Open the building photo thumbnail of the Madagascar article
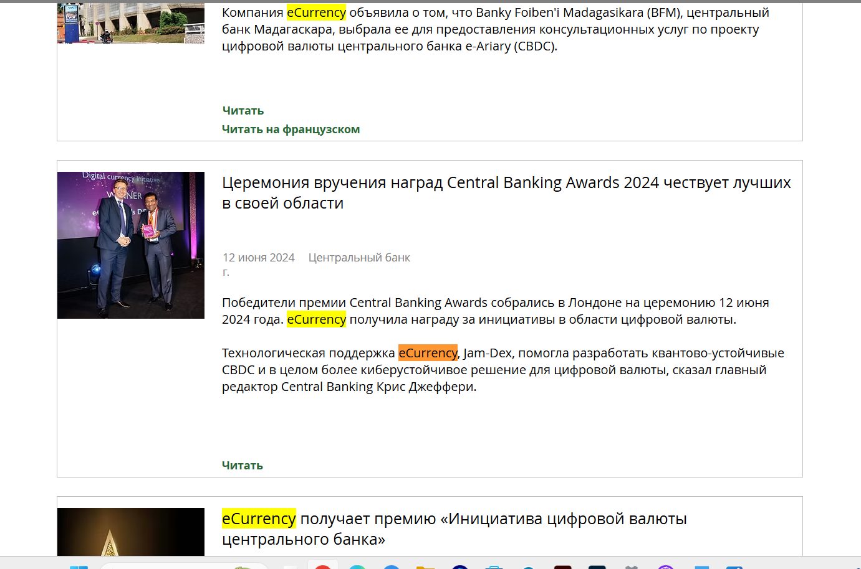861x569 pixels. point(131,23)
